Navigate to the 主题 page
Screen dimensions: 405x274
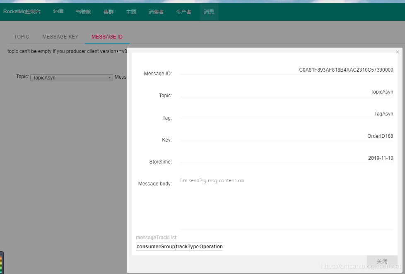point(131,12)
